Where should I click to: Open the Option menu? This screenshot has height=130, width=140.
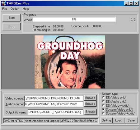(15, 9)
